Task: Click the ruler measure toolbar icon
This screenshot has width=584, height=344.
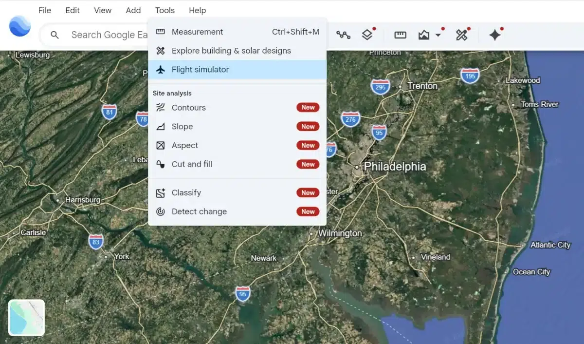Action: 401,35
